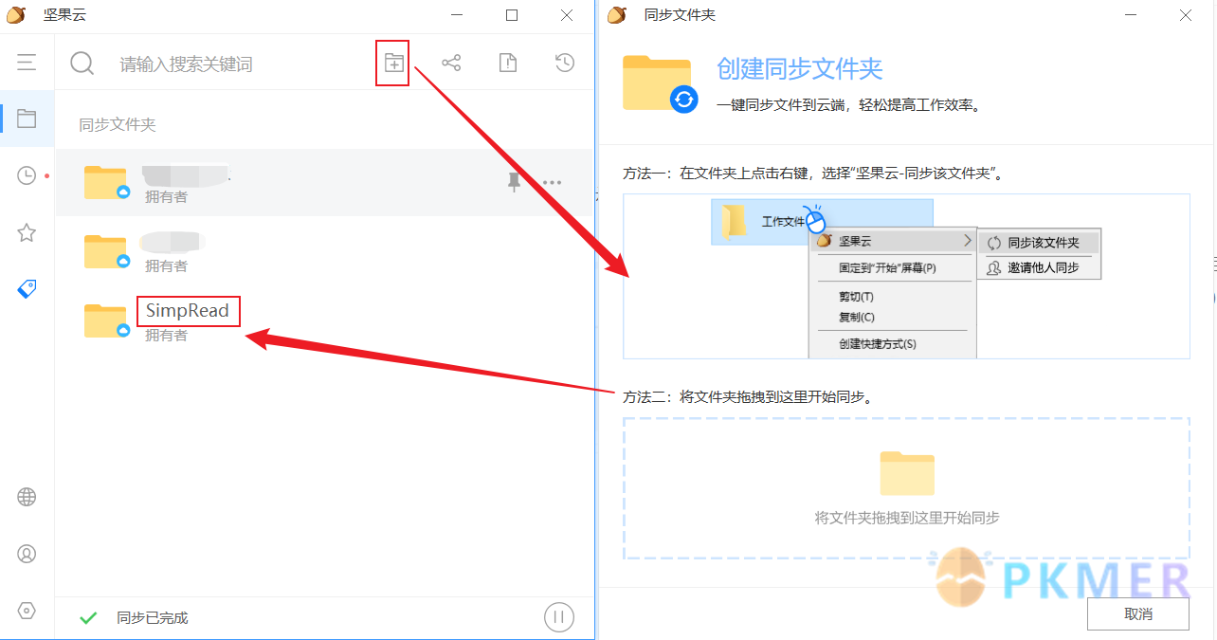Open the account profile icon in sidebar
This screenshot has height=640, width=1217.
[x=27, y=554]
